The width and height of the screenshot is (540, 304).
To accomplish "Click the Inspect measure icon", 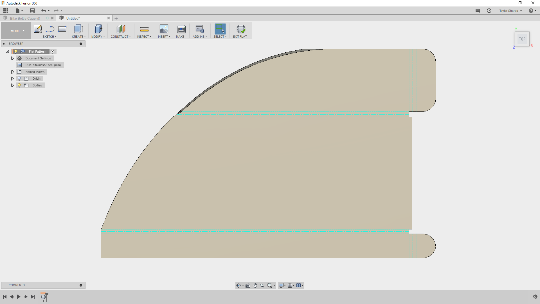I will (144, 29).
